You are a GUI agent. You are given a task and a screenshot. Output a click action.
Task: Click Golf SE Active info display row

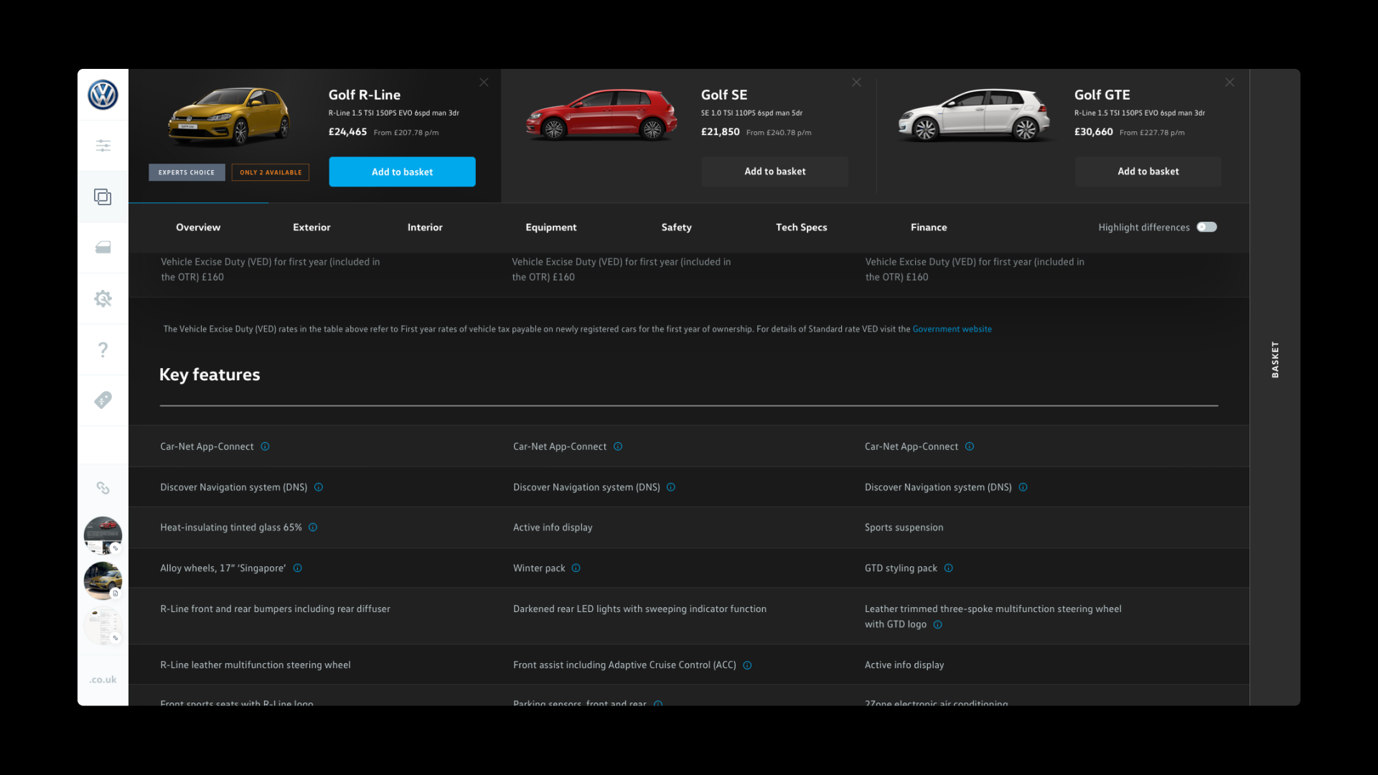[553, 527]
